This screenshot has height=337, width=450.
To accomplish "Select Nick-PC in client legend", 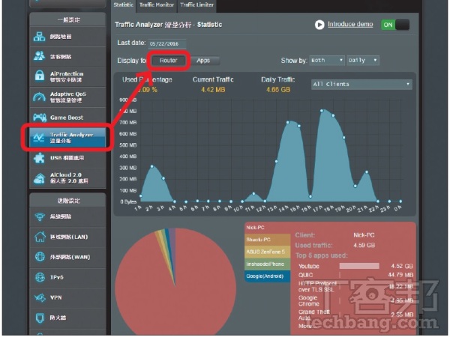I will (x=267, y=228).
